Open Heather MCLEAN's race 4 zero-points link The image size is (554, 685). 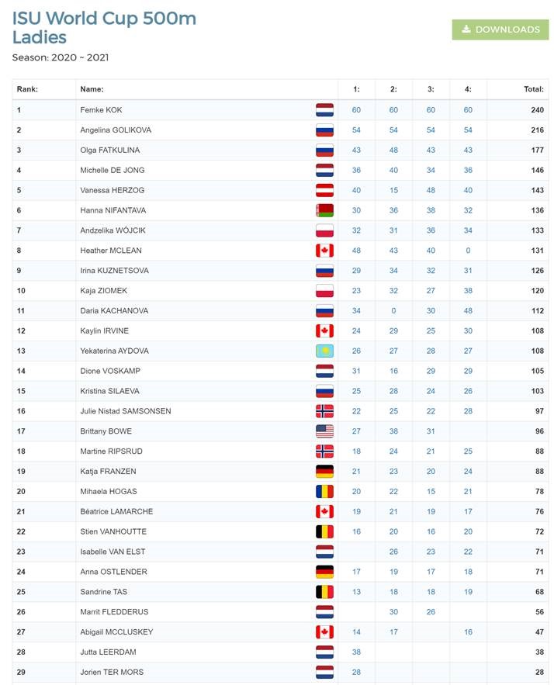pyautogui.click(x=468, y=251)
